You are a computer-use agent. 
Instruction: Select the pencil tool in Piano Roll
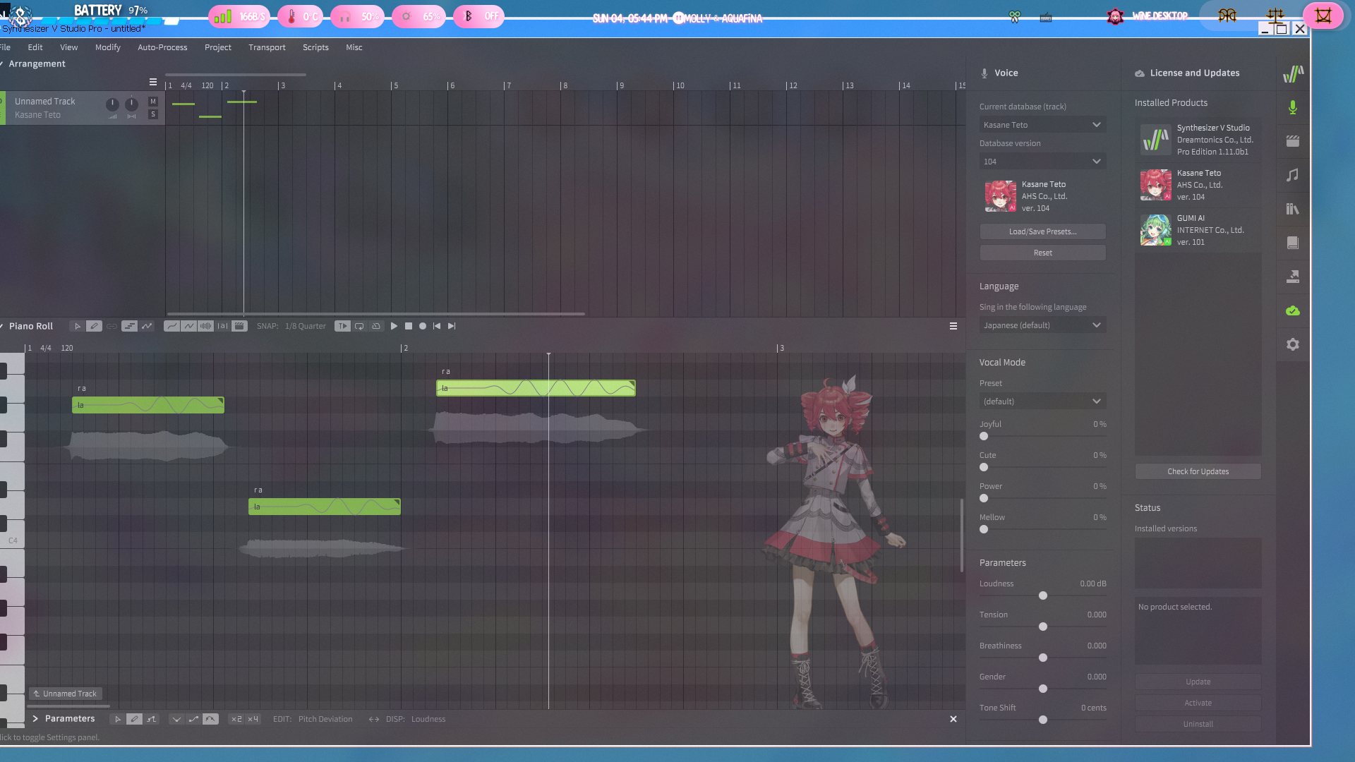point(94,326)
